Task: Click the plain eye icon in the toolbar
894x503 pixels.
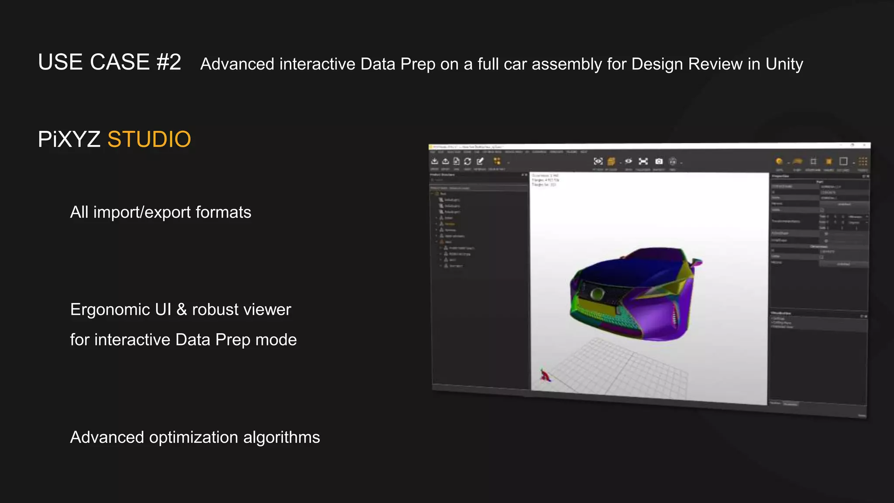Action: coord(628,161)
